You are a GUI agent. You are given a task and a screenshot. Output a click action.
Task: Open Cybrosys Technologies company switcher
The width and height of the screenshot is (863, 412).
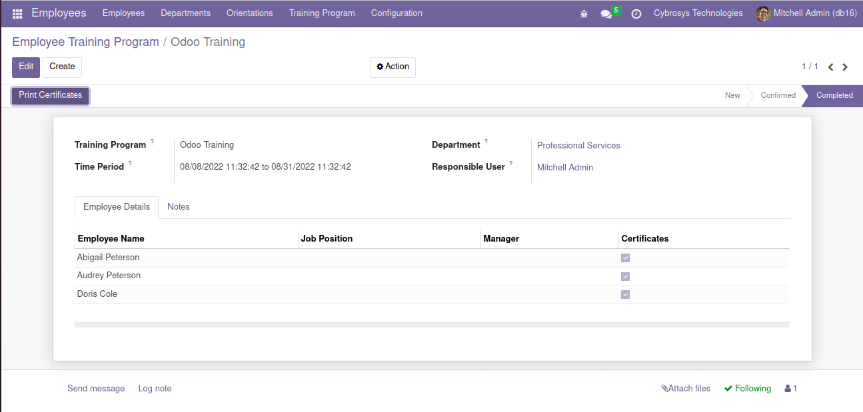(x=698, y=13)
